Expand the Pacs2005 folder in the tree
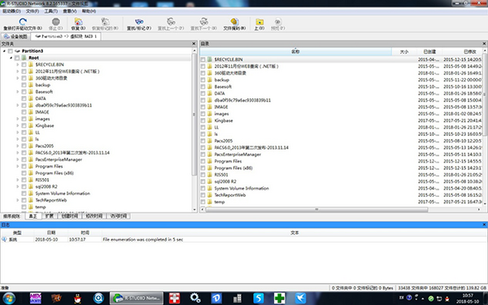The image size is (488, 305). 17,146
